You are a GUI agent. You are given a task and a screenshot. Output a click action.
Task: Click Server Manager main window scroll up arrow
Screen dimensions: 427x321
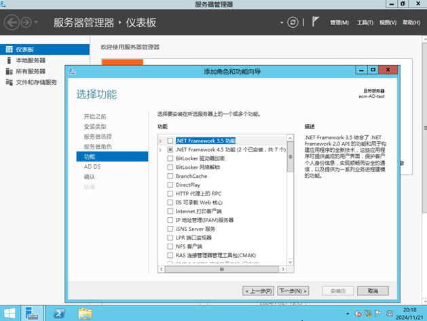[424, 39]
